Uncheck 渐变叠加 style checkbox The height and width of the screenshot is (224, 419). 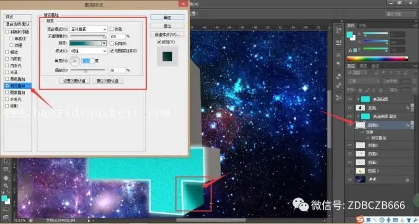(7, 86)
